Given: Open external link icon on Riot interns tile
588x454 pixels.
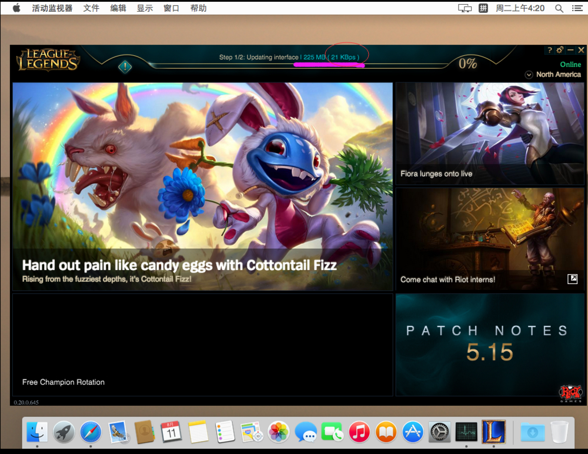Looking at the screenshot, I should tap(572, 279).
